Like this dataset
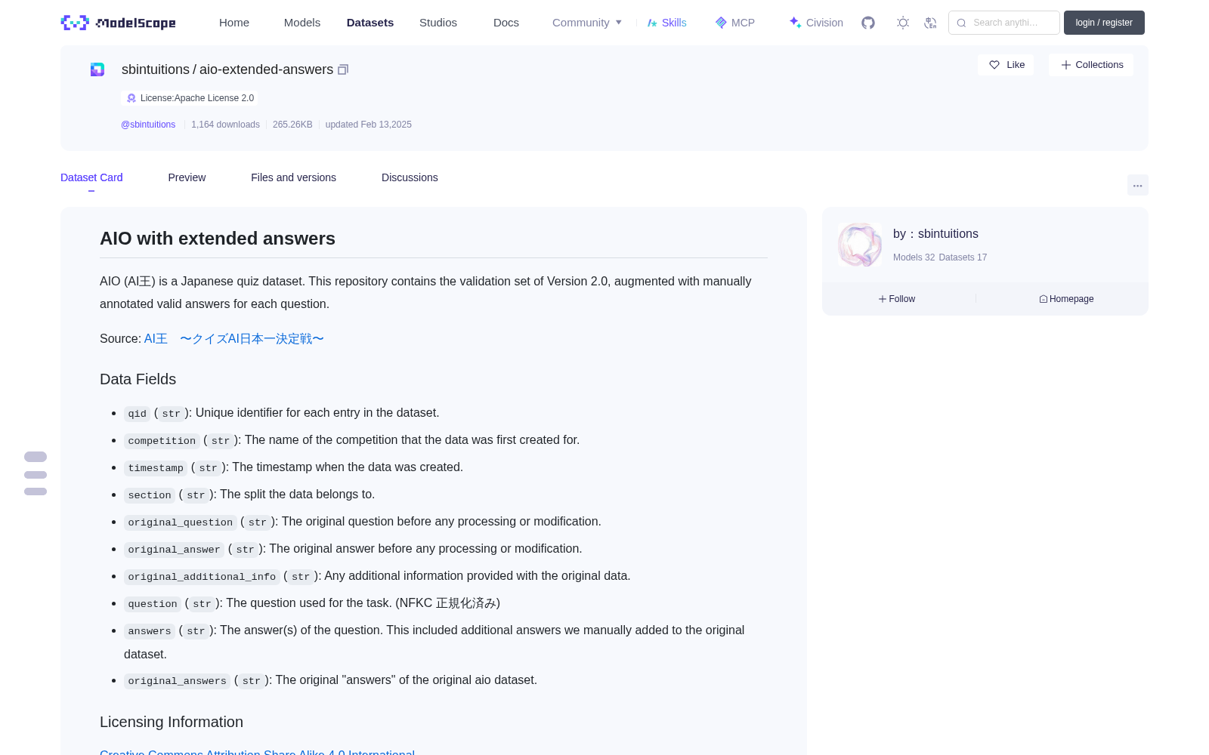This screenshot has height=755, width=1209. 1006,65
